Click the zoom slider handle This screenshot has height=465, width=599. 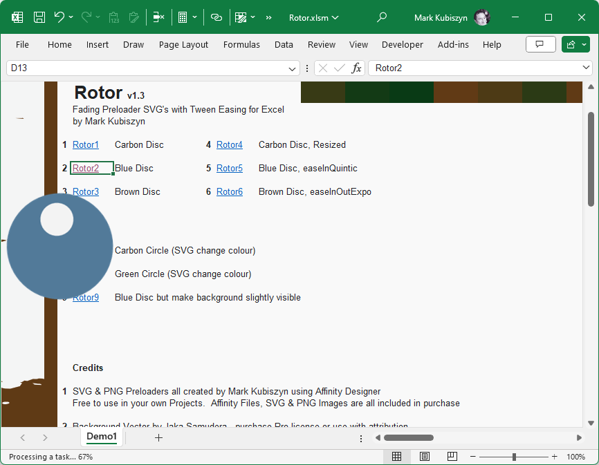514,457
